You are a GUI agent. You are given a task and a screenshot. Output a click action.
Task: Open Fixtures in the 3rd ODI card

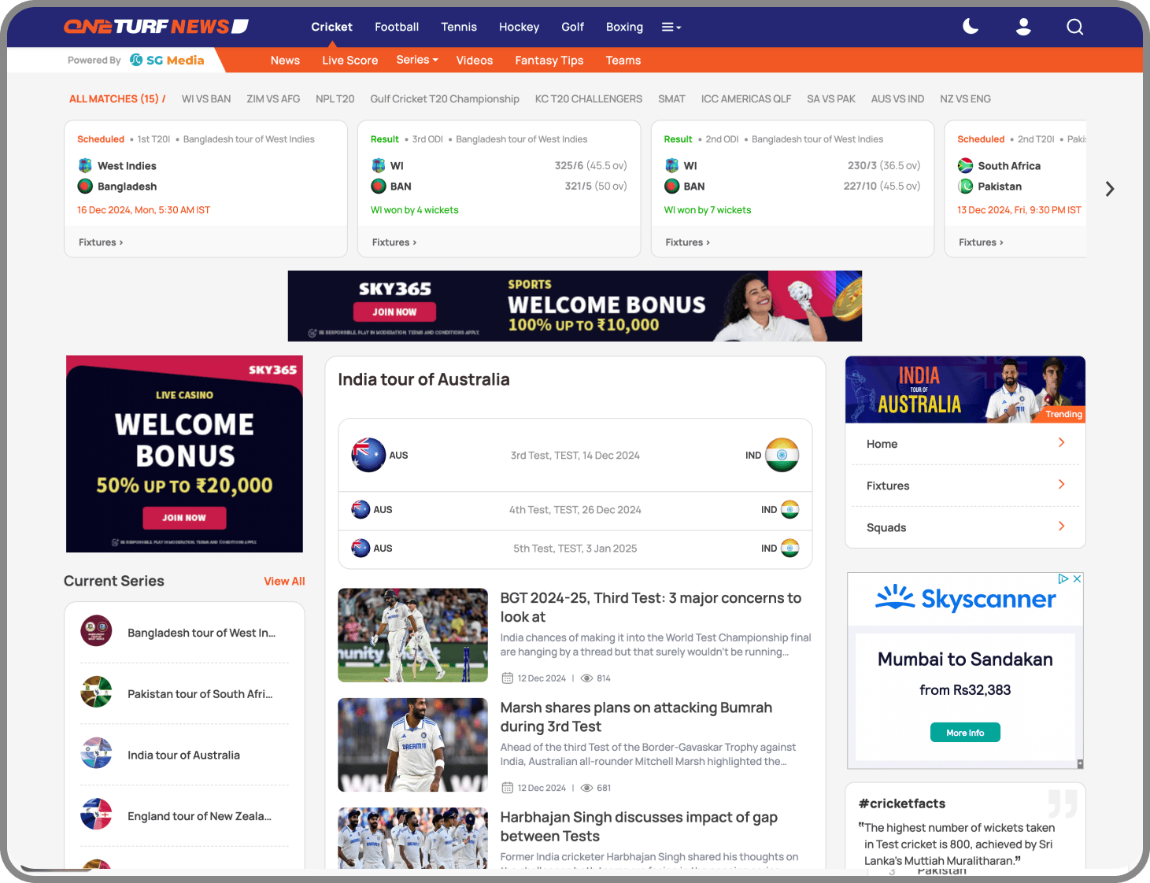tap(394, 242)
